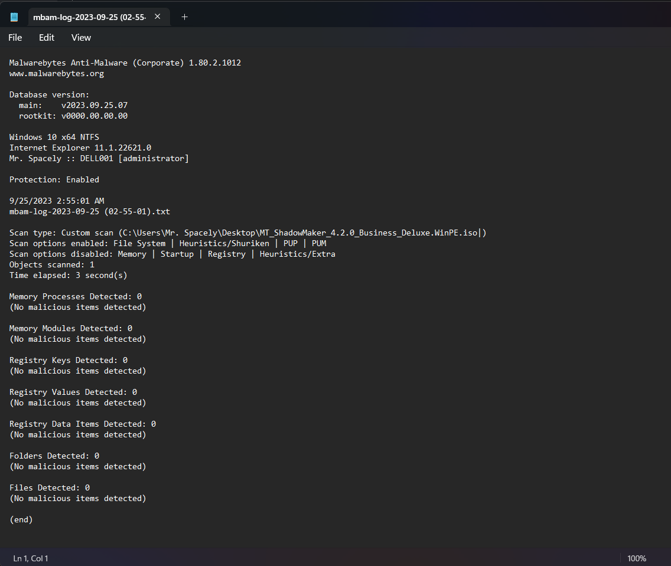
Task: Click the log filename ending in .txt line
Action: (x=89, y=212)
